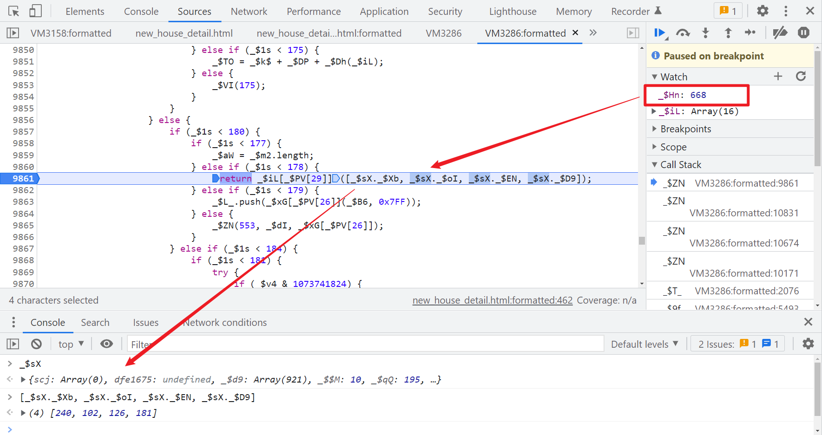Close the VM3286:formatted file tab
822x435 pixels.
575,32
